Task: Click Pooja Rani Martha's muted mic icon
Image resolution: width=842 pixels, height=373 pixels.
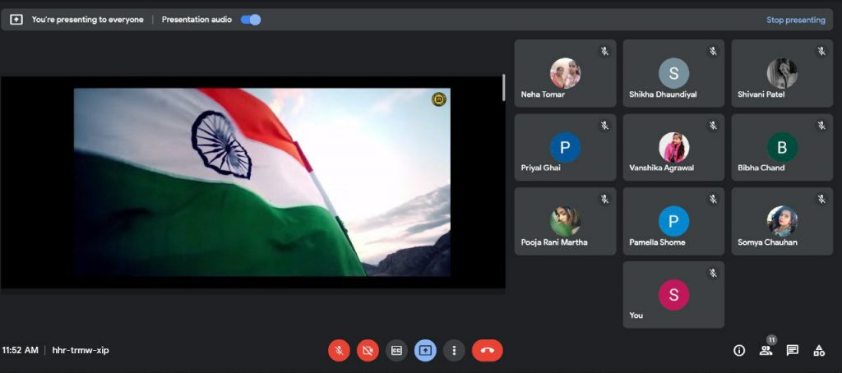Action: click(x=604, y=199)
